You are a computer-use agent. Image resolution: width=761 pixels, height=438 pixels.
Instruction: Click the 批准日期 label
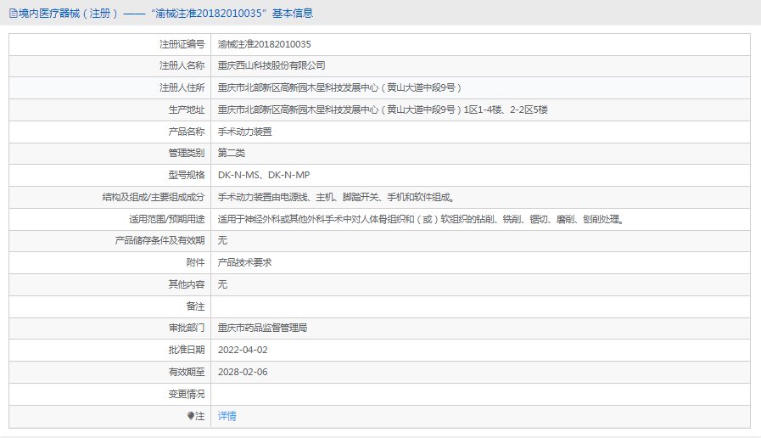coord(187,350)
